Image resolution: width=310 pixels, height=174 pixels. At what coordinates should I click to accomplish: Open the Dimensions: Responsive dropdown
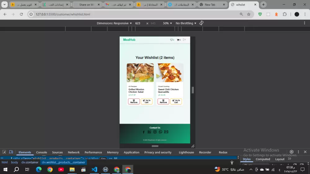point(114,23)
